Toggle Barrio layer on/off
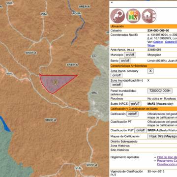 125,61
